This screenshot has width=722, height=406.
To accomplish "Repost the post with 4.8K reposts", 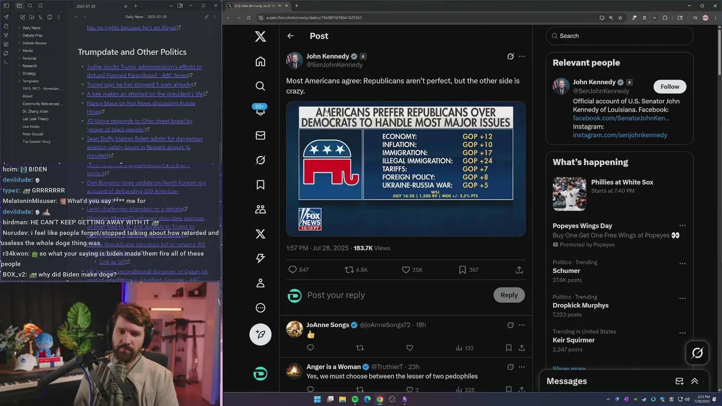I will click(x=356, y=270).
